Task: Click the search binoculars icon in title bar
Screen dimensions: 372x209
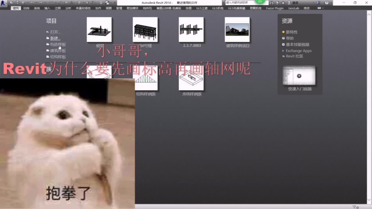Action: click(271, 3)
